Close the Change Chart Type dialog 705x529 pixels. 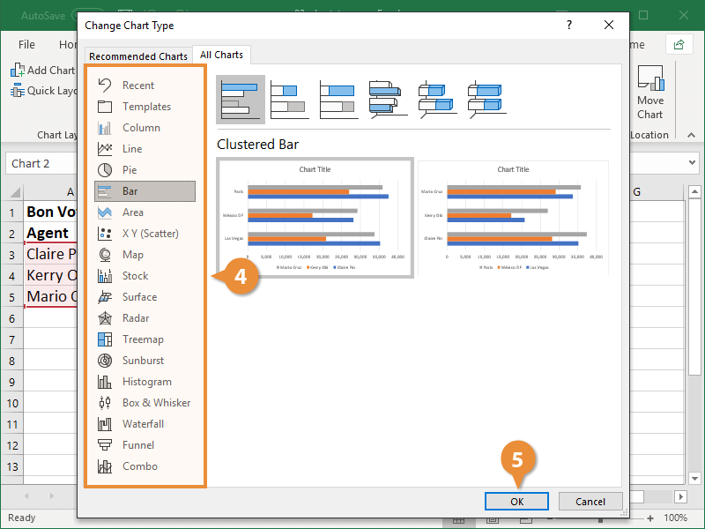pyautogui.click(x=609, y=25)
